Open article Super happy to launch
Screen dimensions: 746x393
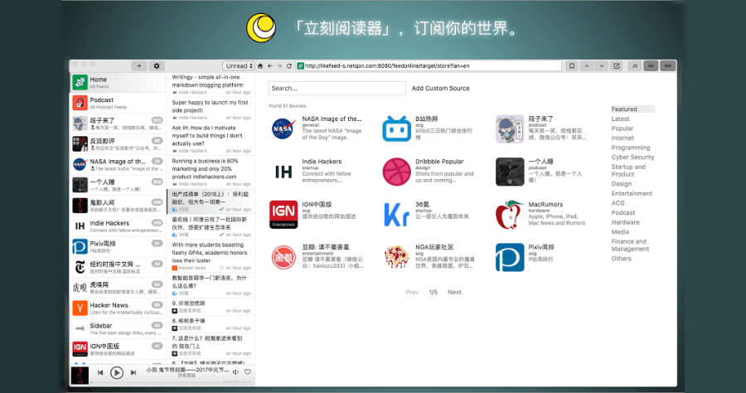click(211, 109)
